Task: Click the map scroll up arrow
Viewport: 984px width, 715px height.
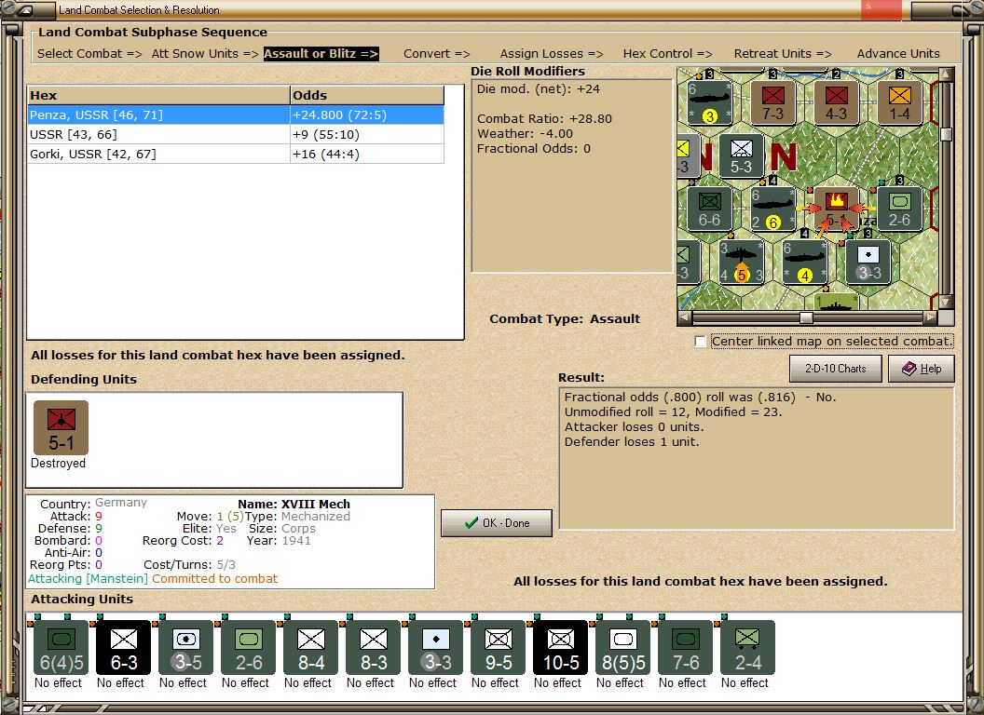Action: click(x=947, y=74)
